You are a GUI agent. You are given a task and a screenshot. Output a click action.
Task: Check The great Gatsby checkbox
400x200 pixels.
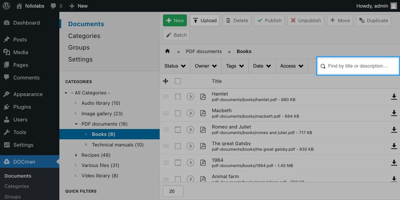pos(178,146)
